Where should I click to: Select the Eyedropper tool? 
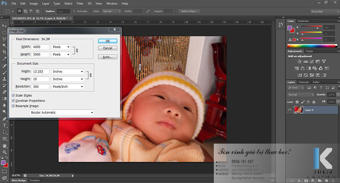[x=5, y=58]
